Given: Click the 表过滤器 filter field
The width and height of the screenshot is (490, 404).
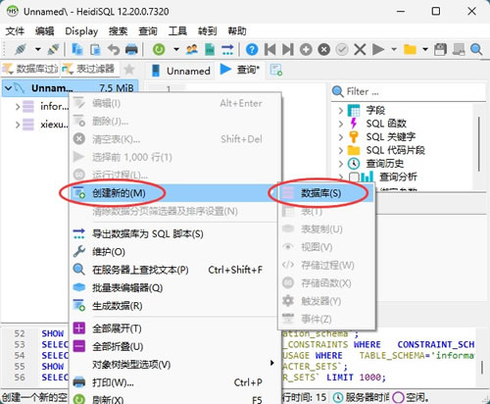Looking at the screenshot, I should point(89,69).
